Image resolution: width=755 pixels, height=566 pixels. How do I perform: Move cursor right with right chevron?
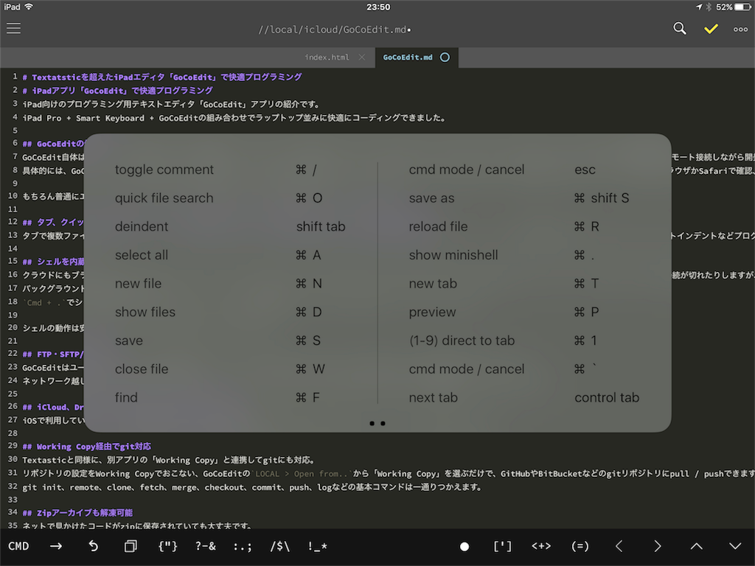658,546
